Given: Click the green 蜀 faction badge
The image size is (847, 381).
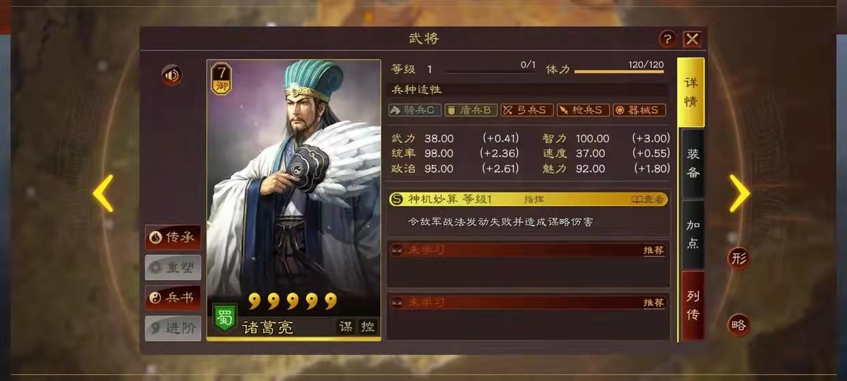Looking at the screenshot, I should coord(225,318).
